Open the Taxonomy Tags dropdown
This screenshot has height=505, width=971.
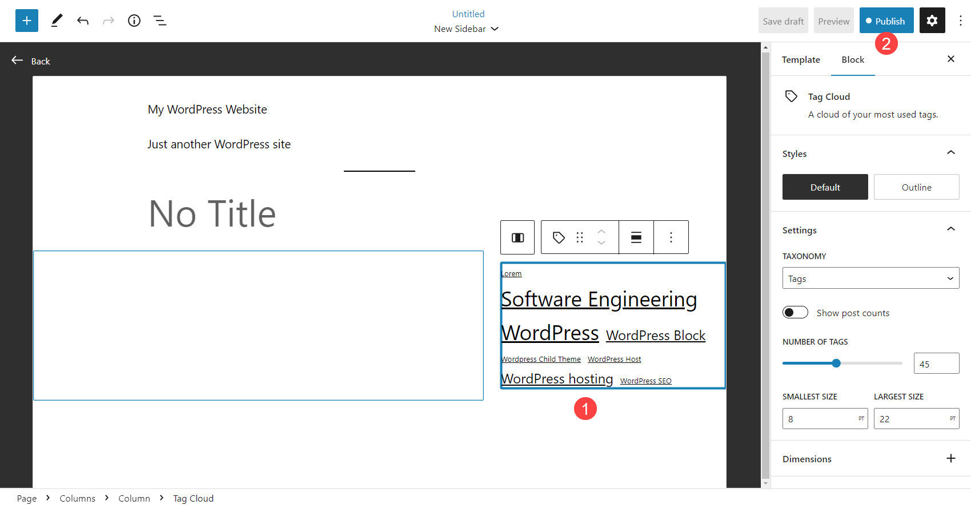pos(870,278)
